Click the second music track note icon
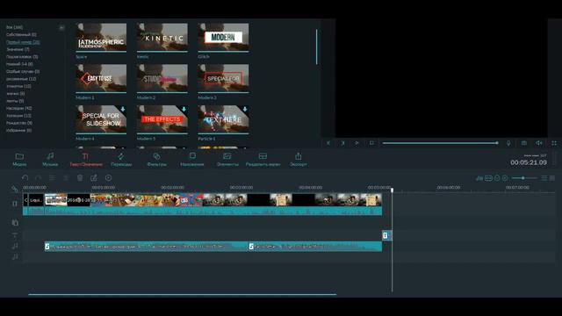This screenshot has height=316, width=562. coord(15,256)
